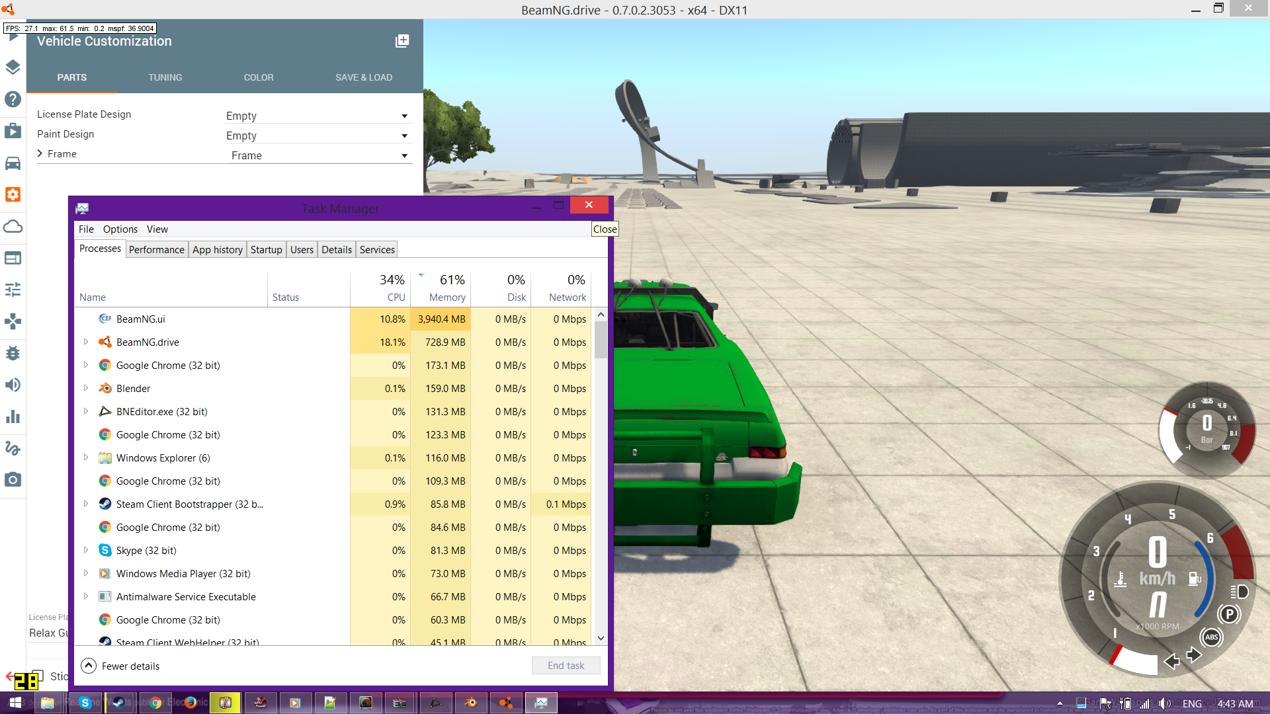The width and height of the screenshot is (1270, 714).
Task: Switch to the TUNING tab
Action: 165,77
